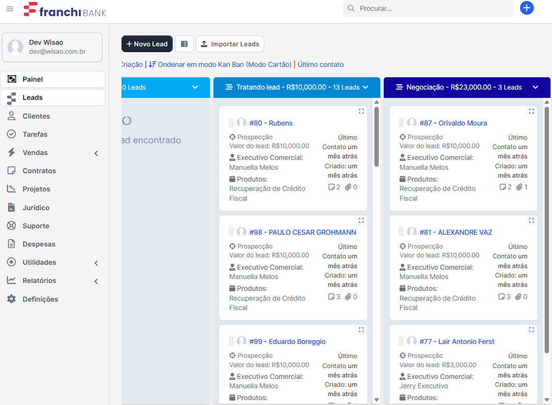This screenshot has height=405, width=552.
Task: Click the Franchi Bank logo
Action: coord(65,9)
